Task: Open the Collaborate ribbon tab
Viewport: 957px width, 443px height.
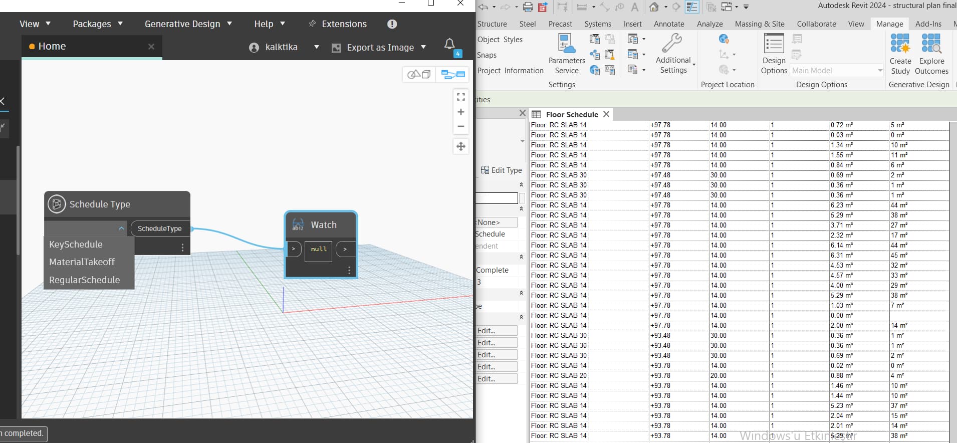Action: coord(816,24)
